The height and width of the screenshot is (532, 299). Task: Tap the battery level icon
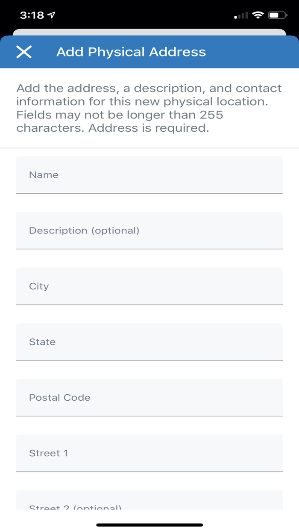(x=278, y=15)
